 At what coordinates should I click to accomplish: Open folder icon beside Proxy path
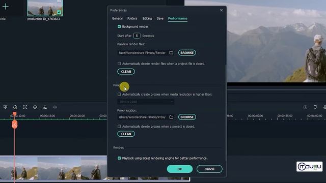click(171, 117)
